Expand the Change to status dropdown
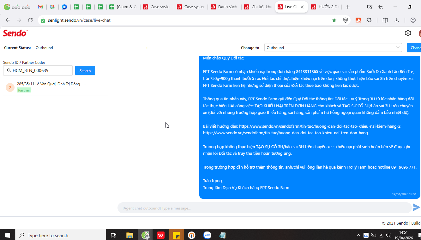Image resolution: width=421 pixels, height=240 pixels. 333,47
